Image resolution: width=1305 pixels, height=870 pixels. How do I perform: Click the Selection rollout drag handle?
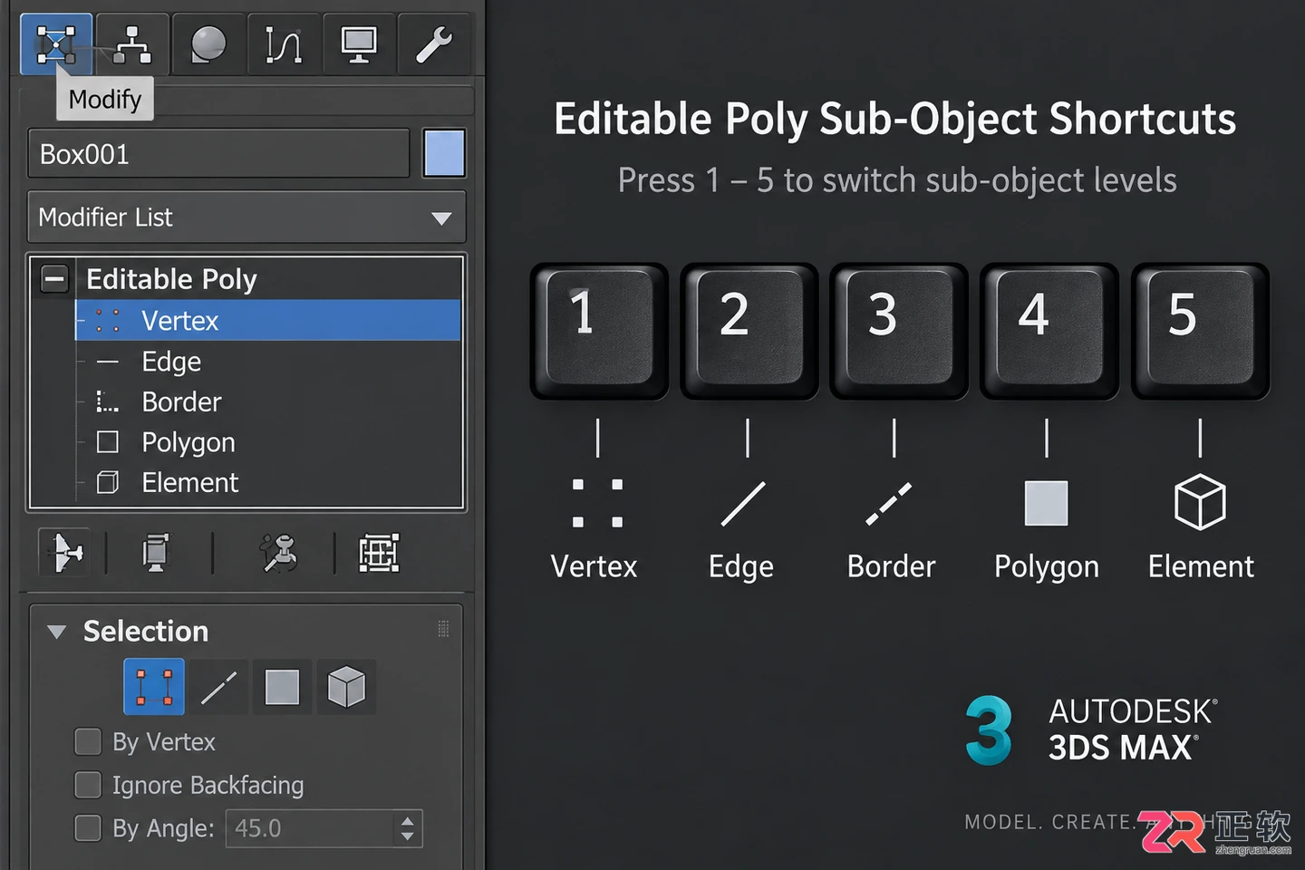[x=443, y=629]
